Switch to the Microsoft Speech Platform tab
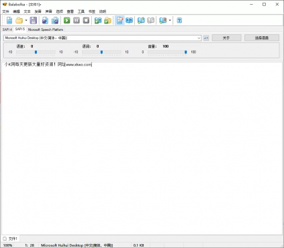 pos(46,29)
